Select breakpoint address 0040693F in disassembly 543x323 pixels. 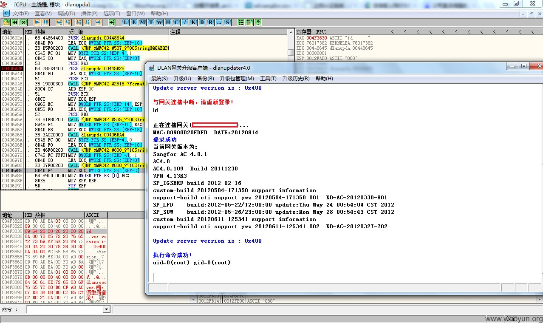pyautogui.click(x=12, y=68)
